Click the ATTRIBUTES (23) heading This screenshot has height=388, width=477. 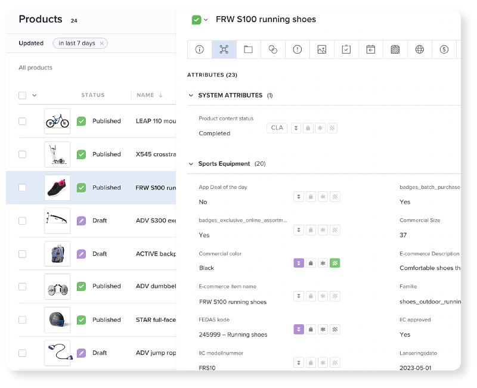pos(212,75)
